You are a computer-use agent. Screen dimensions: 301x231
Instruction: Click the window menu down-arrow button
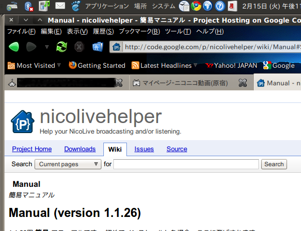click(26, 20)
